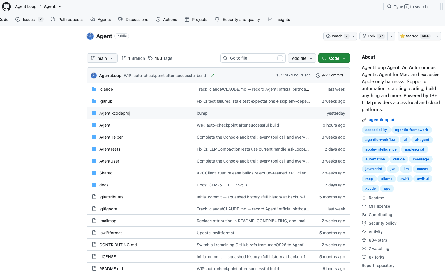Open the agentiloop.ai website link
Viewport: 445px width, 274px height.
click(381, 120)
